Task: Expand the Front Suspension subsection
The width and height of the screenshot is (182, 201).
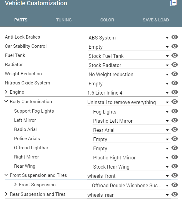Action: [15, 184]
